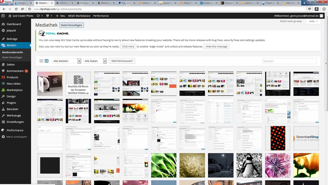Switch to the Pay with browser tab
328x185 pixels.
click(127, 3)
